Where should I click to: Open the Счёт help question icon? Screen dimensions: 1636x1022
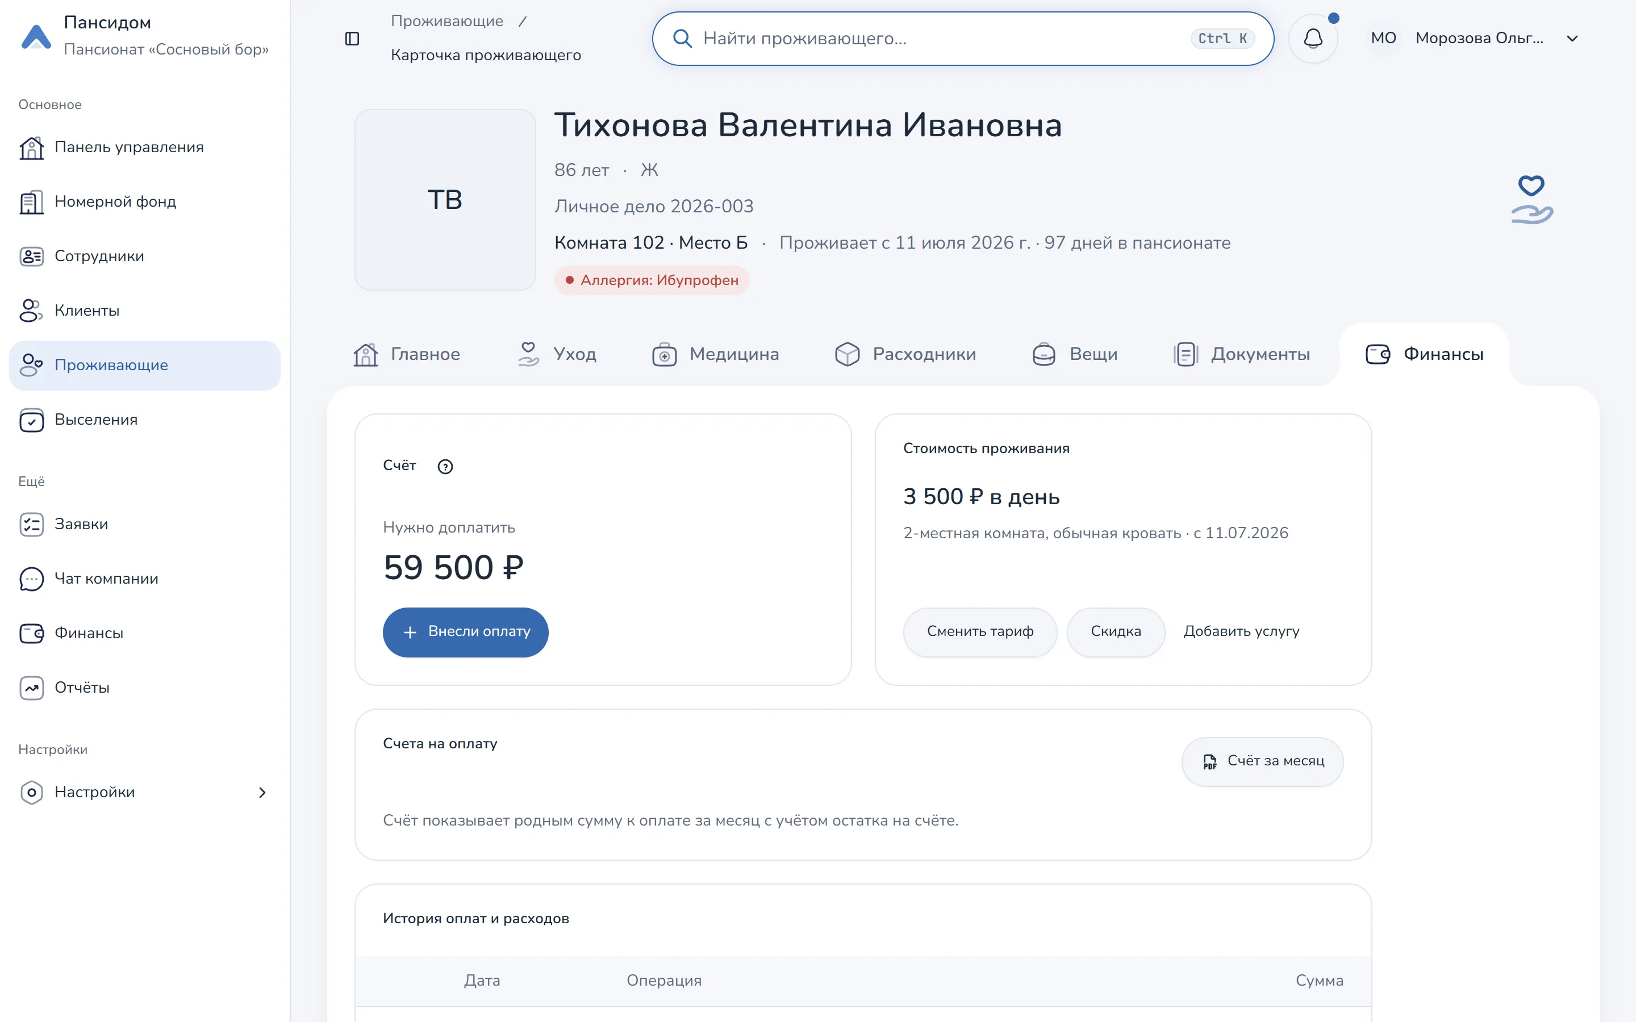pos(445,466)
